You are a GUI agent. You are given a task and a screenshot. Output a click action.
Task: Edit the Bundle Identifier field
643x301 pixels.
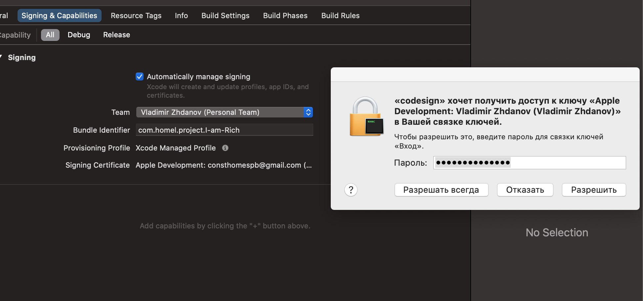pos(224,130)
